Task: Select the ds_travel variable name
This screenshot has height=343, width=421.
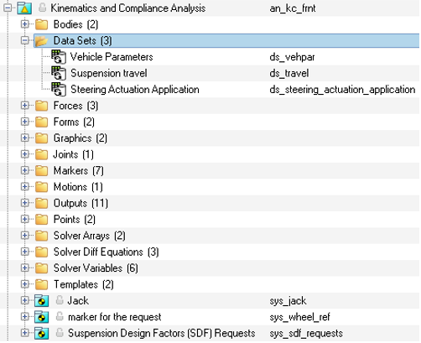Action: click(x=289, y=73)
